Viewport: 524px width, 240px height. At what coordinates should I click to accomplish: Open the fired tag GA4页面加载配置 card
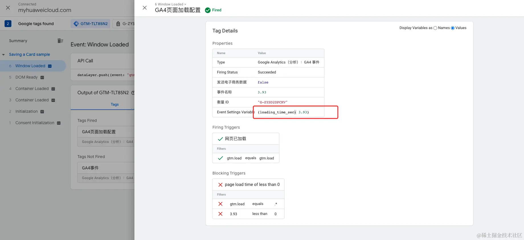(x=106, y=136)
